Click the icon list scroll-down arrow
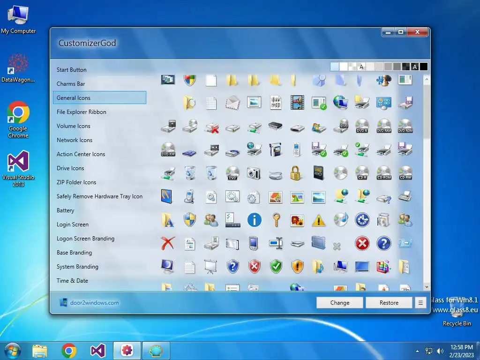 [427, 287]
